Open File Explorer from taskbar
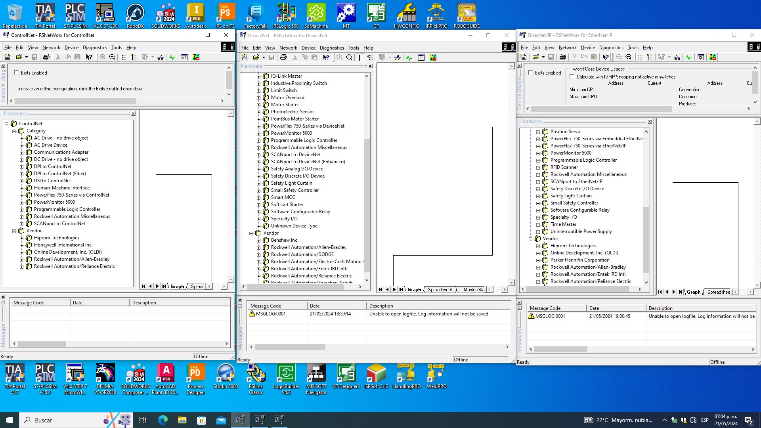The image size is (761, 428). coord(182,420)
